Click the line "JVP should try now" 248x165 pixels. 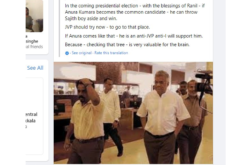click(x=107, y=27)
